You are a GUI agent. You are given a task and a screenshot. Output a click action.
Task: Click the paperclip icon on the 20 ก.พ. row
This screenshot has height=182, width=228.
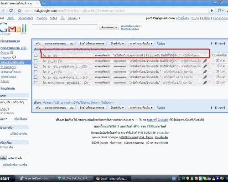(x=205, y=61)
